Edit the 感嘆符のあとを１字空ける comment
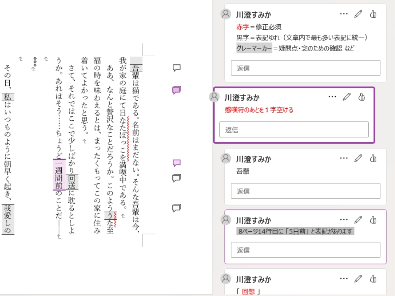The height and width of the screenshot is (296, 395). click(347, 97)
